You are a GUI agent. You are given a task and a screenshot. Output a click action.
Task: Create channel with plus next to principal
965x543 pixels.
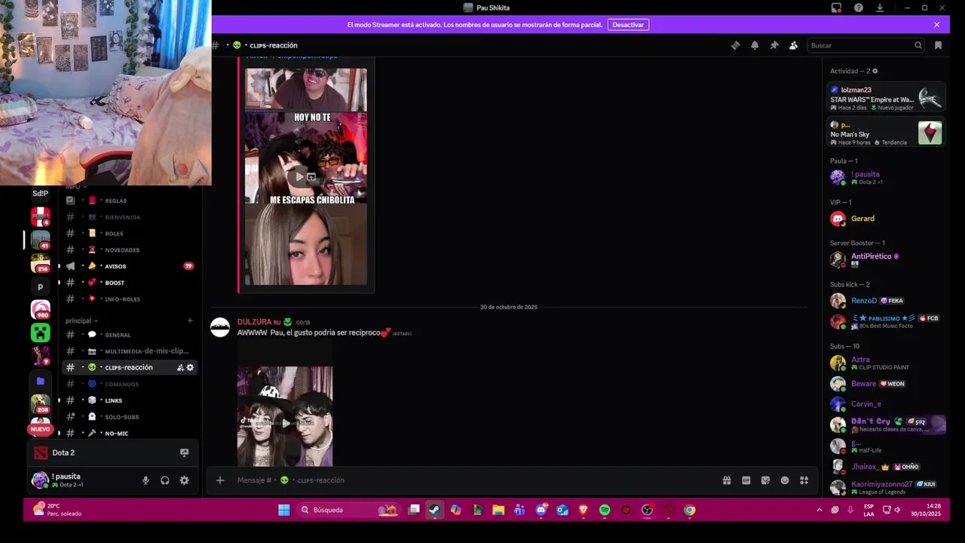point(190,321)
